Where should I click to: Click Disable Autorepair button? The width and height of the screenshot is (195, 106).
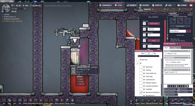(x=171, y=89)
